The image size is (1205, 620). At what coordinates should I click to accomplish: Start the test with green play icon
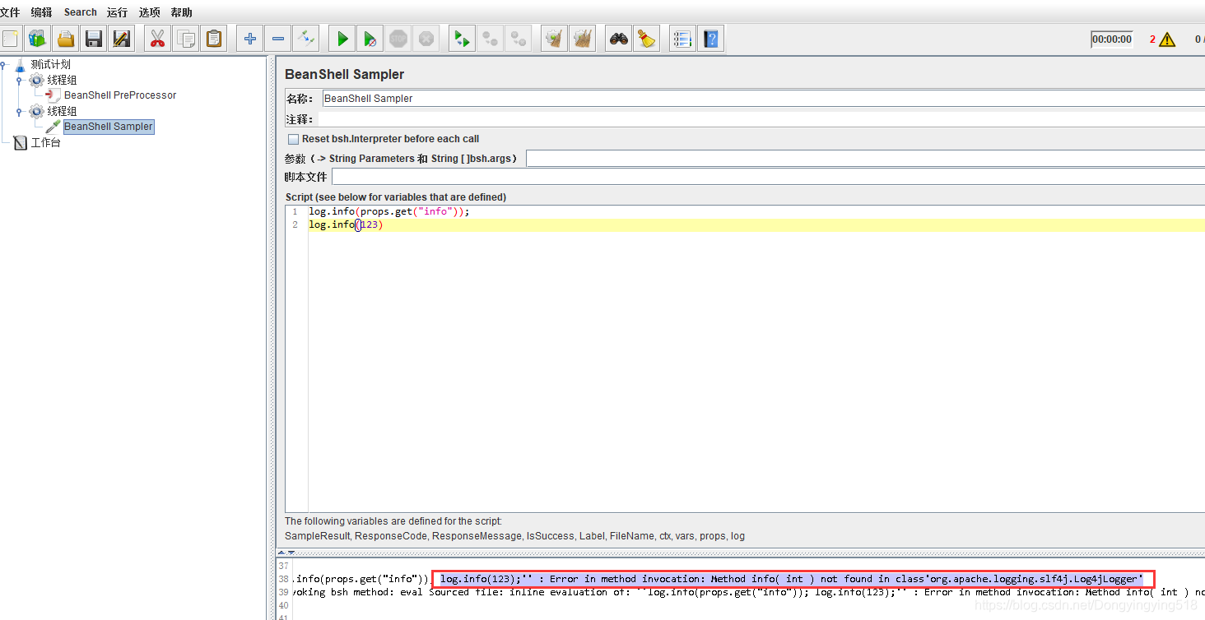tap(342, 39)
